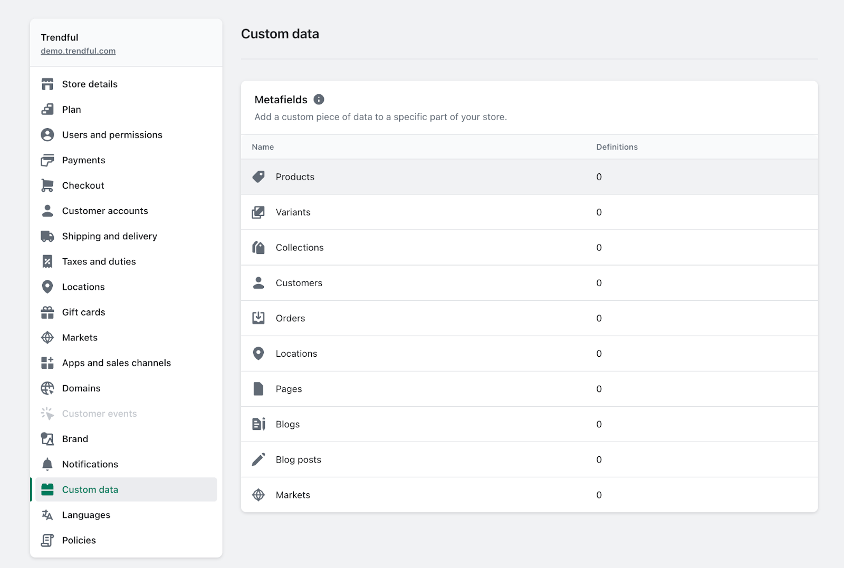Click the Locations pin icon in Metafields table
Screen dimensions: 844x568
click(x=258, y=354)
